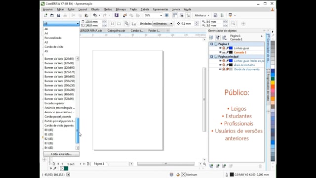Viewport: 316px width, 178px height.
Task: Click the zoom magnifier at the canvas corner
Action: pos(204,164)
